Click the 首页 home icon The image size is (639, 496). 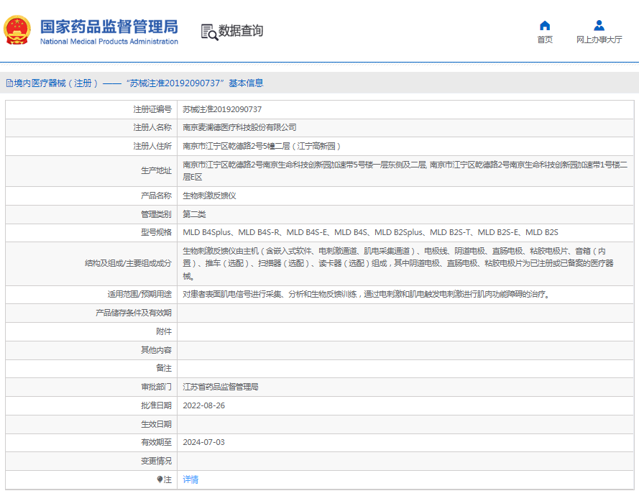tap(544, 24)
